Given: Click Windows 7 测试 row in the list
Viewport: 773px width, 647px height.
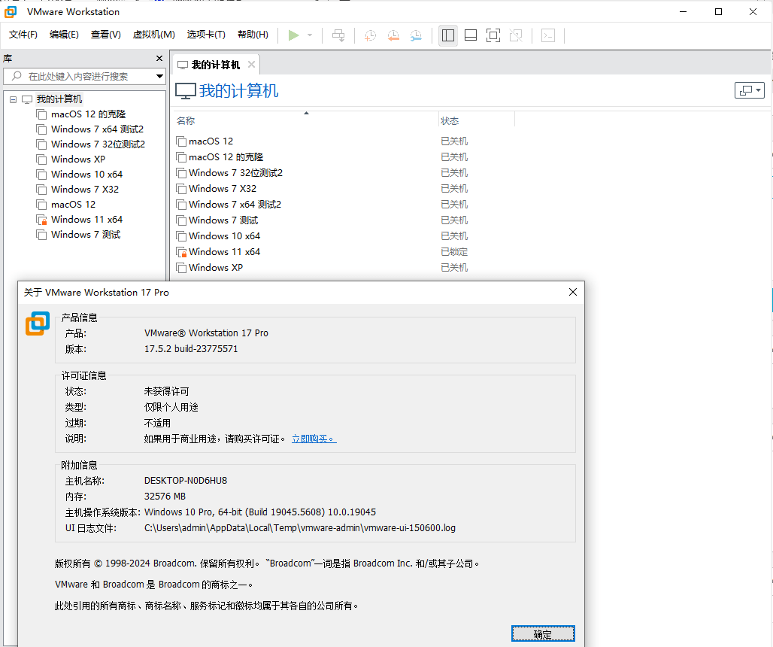Looking at the screenshot, I should tap(345, 220).
